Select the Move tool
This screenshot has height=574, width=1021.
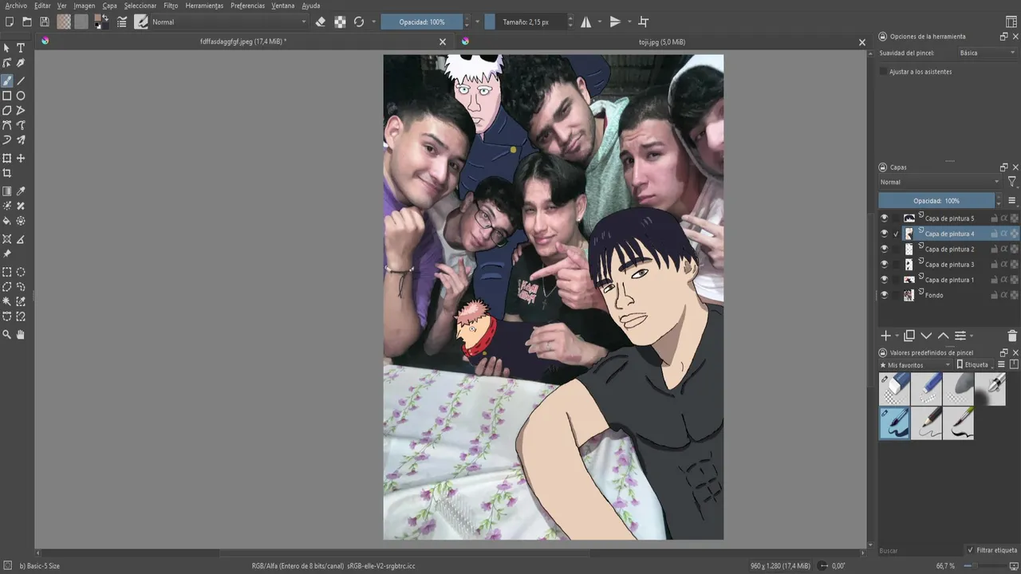21,158
